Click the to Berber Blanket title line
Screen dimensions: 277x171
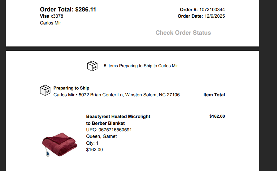coord(105,123)
